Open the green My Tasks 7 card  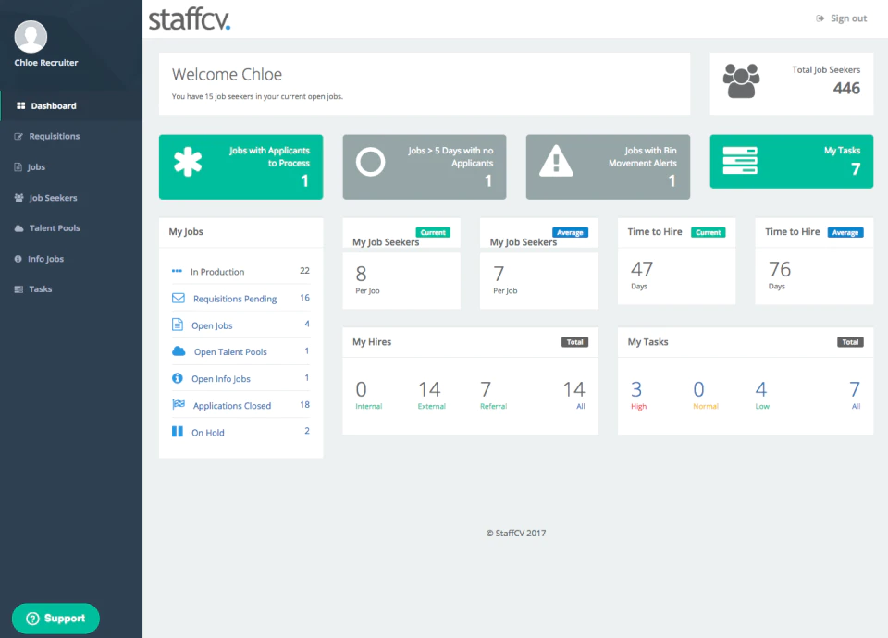pyautogui.click(x=791, y=161)
